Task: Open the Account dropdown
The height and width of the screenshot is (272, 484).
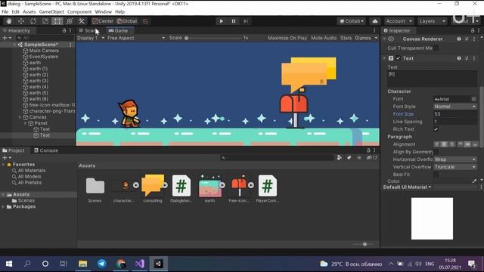Action: click(399, 21)
